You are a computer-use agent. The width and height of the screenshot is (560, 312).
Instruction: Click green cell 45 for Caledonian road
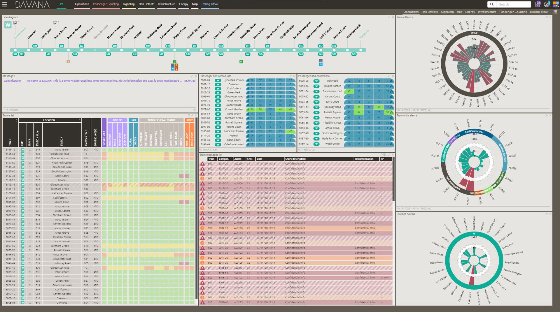349,91
